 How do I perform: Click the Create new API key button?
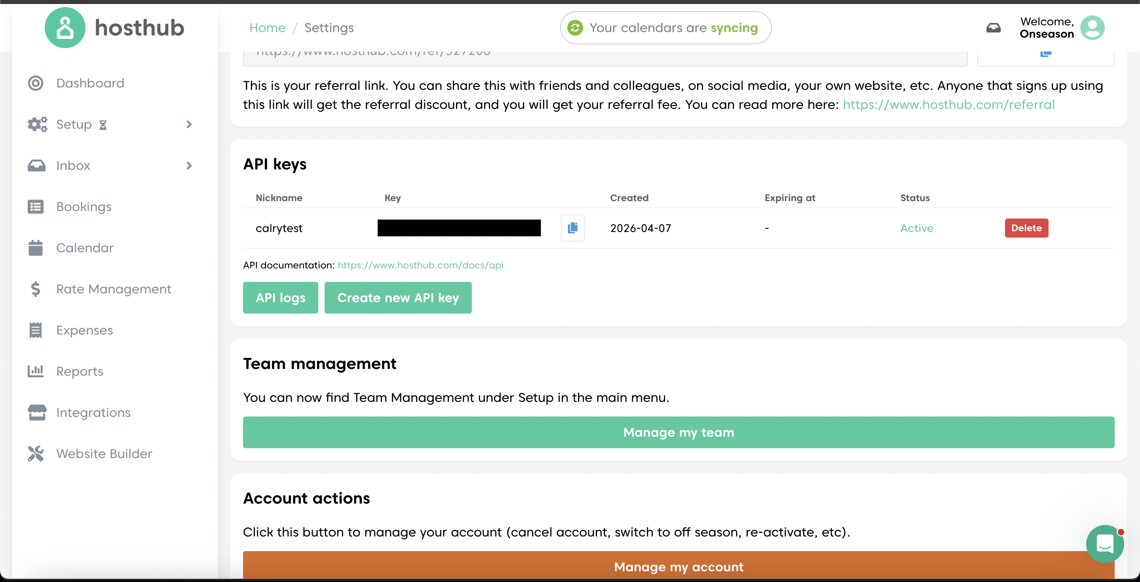[398, 297]
